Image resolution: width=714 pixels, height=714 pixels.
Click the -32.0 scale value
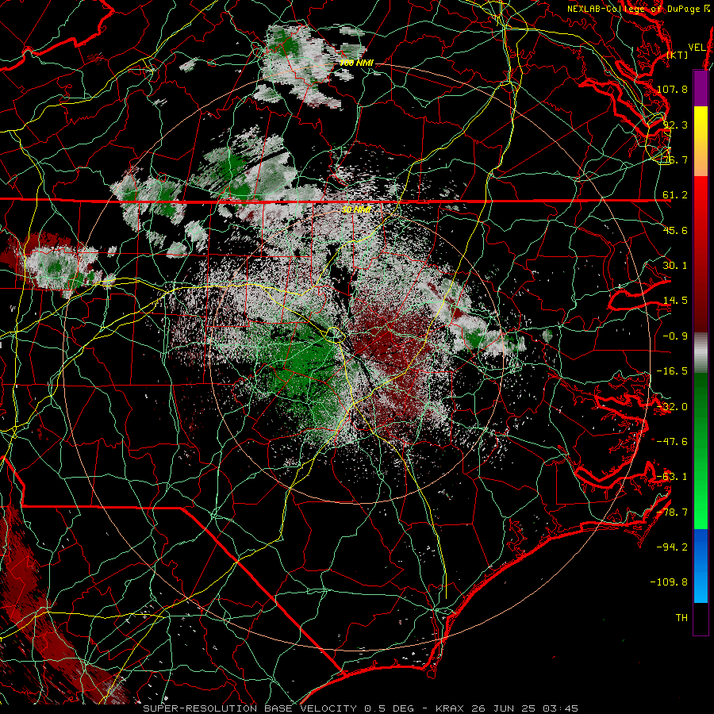pyautogui.click(x=673, y=407)
